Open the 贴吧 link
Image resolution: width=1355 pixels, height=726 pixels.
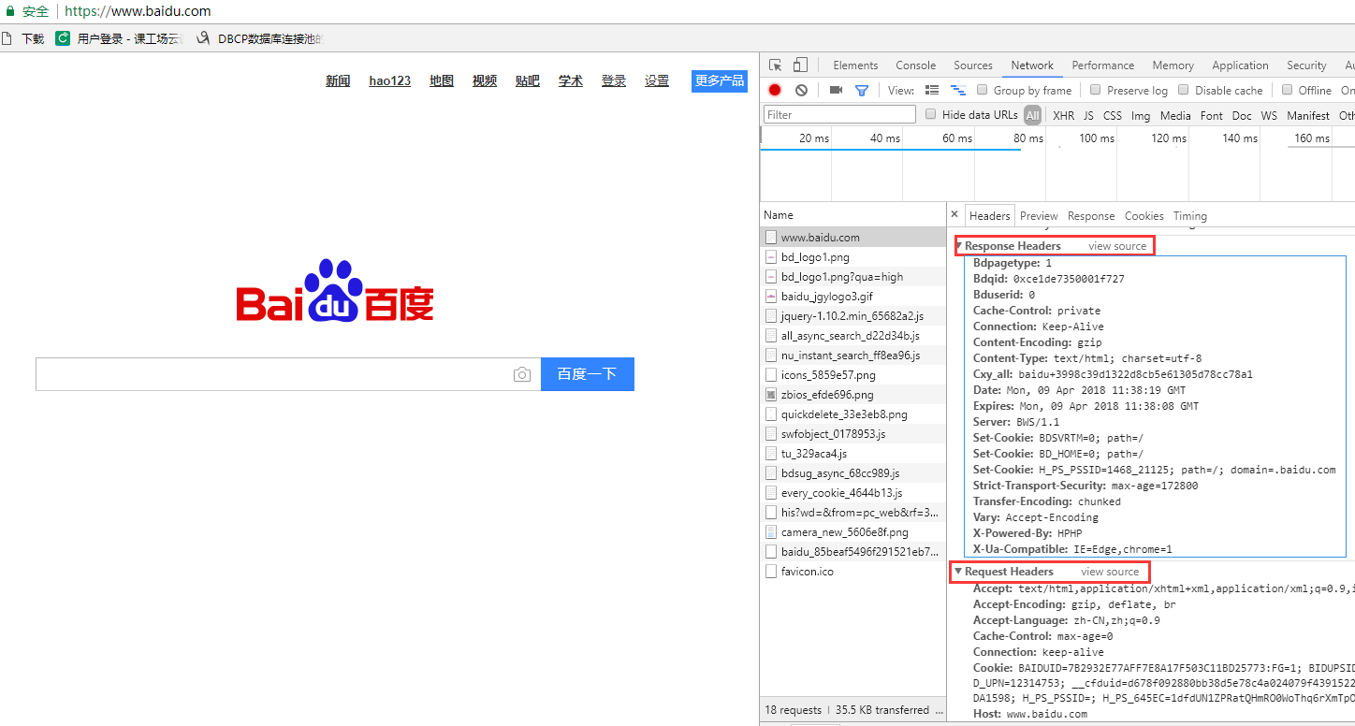pyautogui.click(x=528, y=81)
